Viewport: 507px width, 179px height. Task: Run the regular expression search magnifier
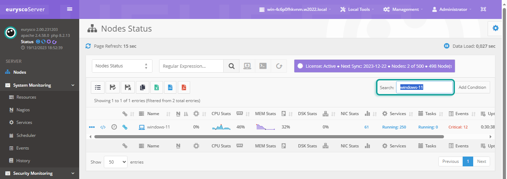tap(231, 66)
